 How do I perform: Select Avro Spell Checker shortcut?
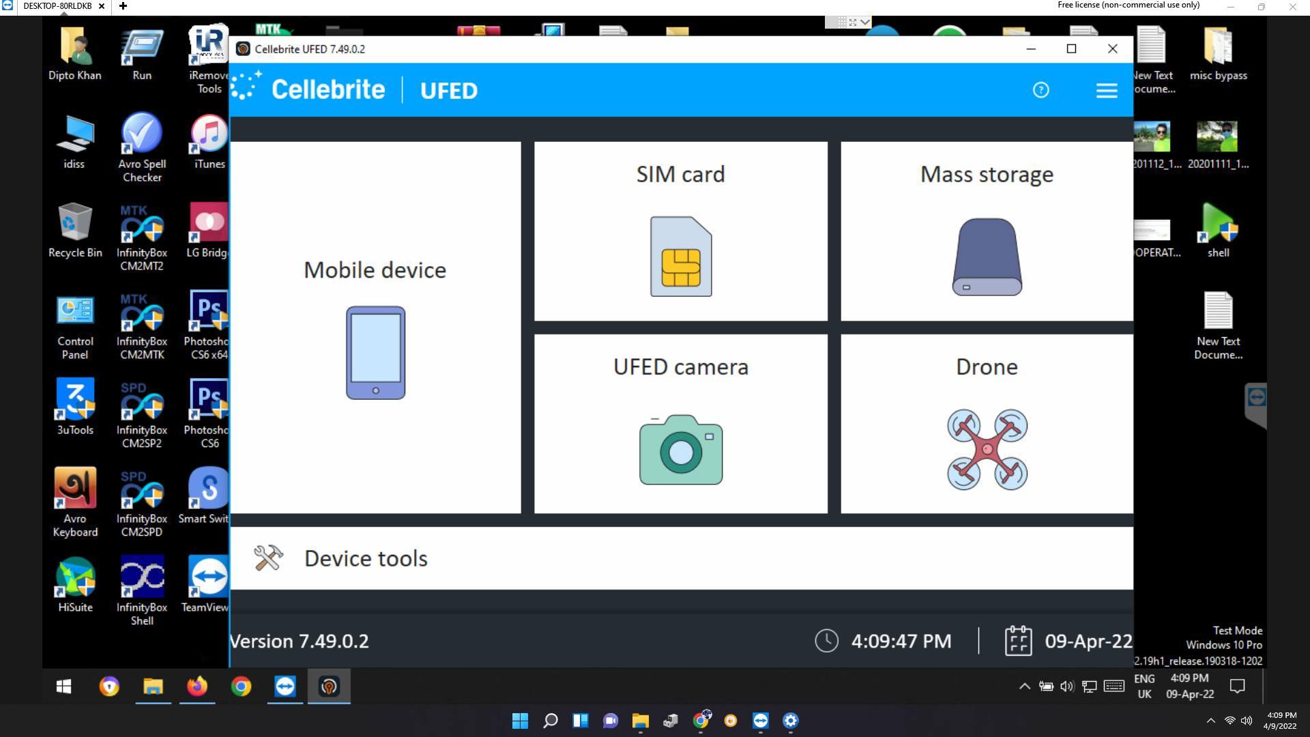[x=142, y=147]
